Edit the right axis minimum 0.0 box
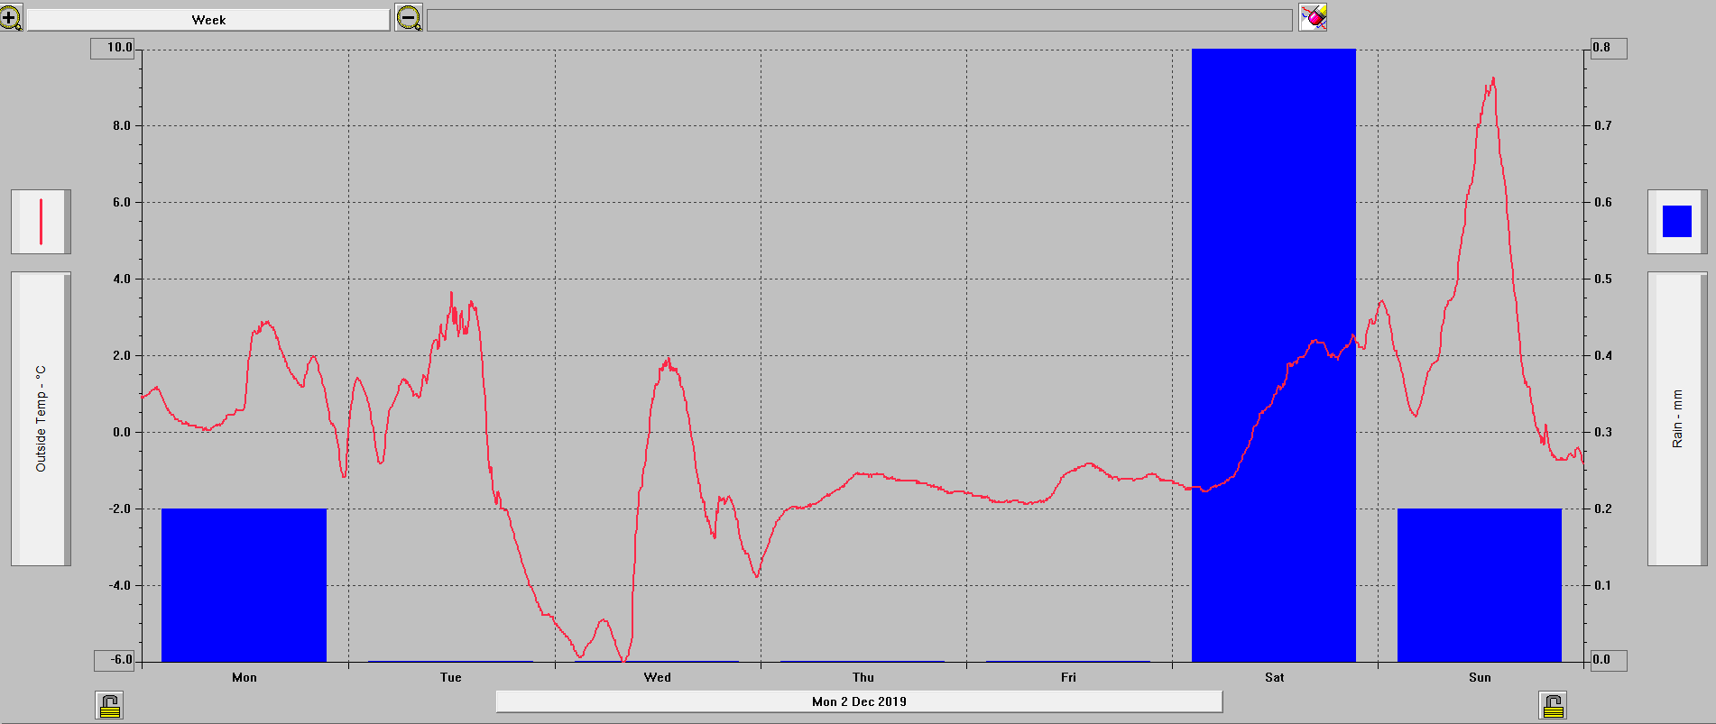Image resolution: width=1716 pixels, height=724 pixels. [1608, 660]
